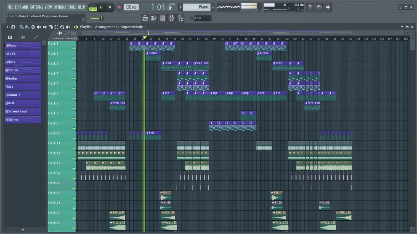Select the Delete tool in playlist toolbar
This screenshot has height=234, width=417.
click(33, 27)
